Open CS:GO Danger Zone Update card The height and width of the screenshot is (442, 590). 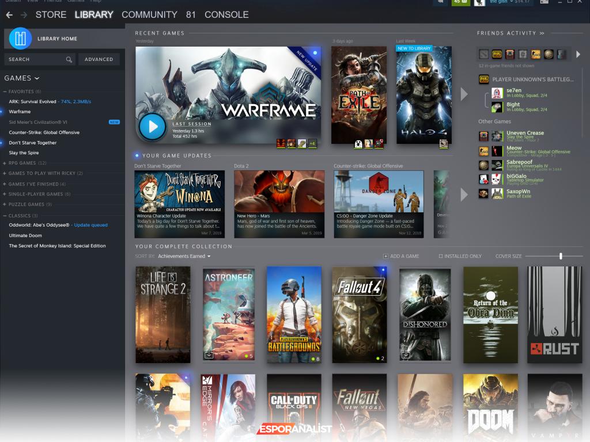pyautogui.click(x=379, y=204)
